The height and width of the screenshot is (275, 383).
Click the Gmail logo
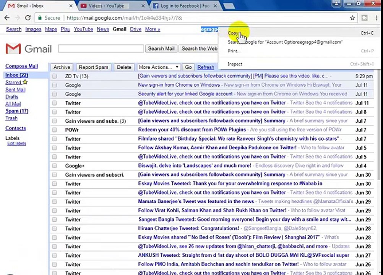point(29,49)
